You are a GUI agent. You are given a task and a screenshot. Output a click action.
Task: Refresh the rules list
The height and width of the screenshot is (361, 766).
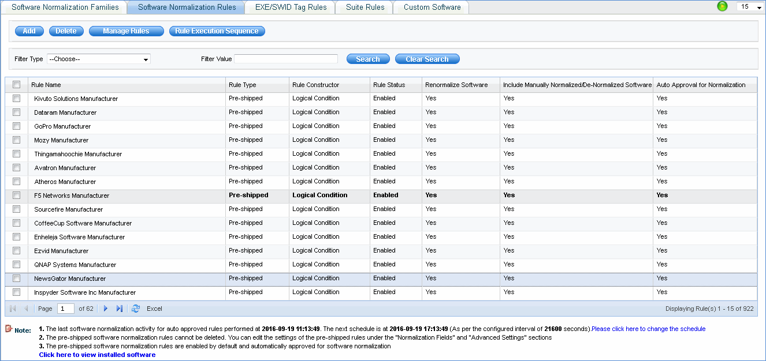[x=135, y=309]
